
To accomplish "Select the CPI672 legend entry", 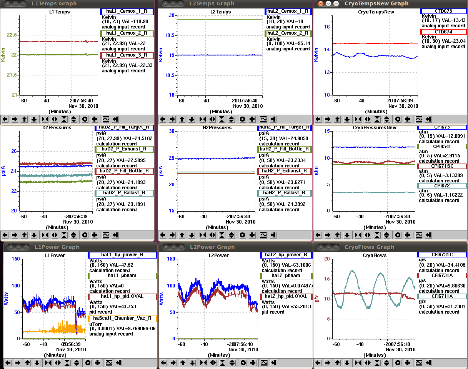I will coord(442,186).
